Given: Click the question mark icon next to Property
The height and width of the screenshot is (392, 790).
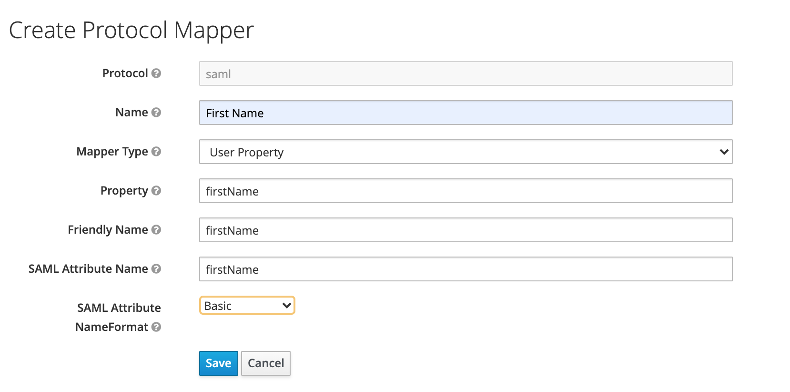Looking at the screenshot, I should [156, 191].
